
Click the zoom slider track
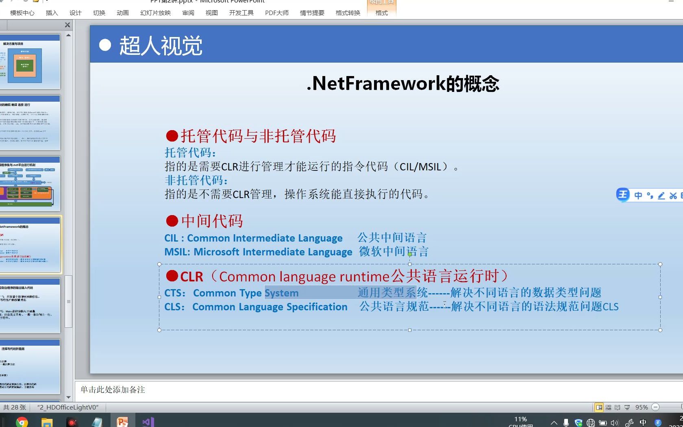click(x=671, y=407)
